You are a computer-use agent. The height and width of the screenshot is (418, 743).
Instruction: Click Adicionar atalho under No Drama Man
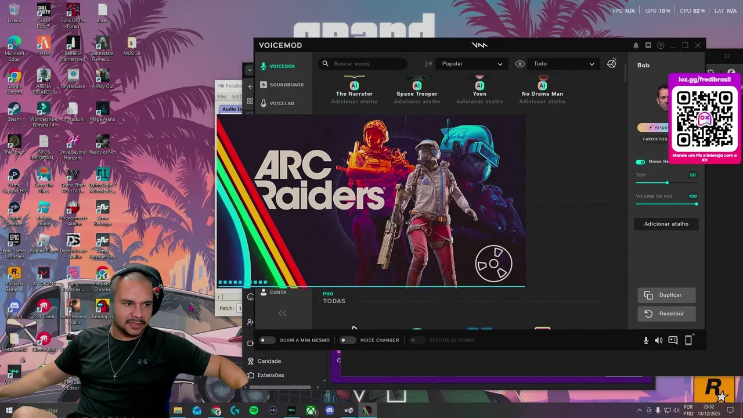542,102
